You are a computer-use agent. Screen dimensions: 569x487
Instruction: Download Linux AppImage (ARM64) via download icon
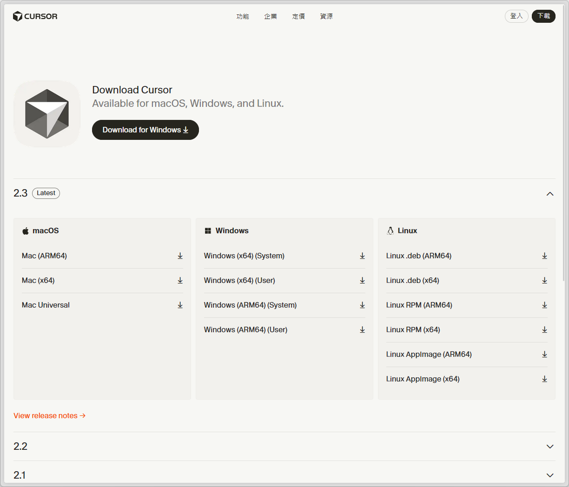(544, 354)
